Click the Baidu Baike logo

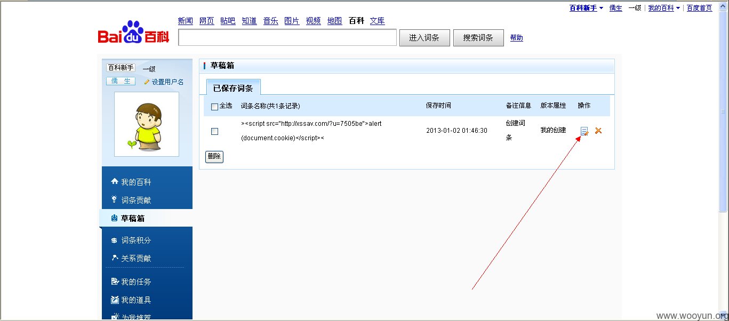click(133, 33)
